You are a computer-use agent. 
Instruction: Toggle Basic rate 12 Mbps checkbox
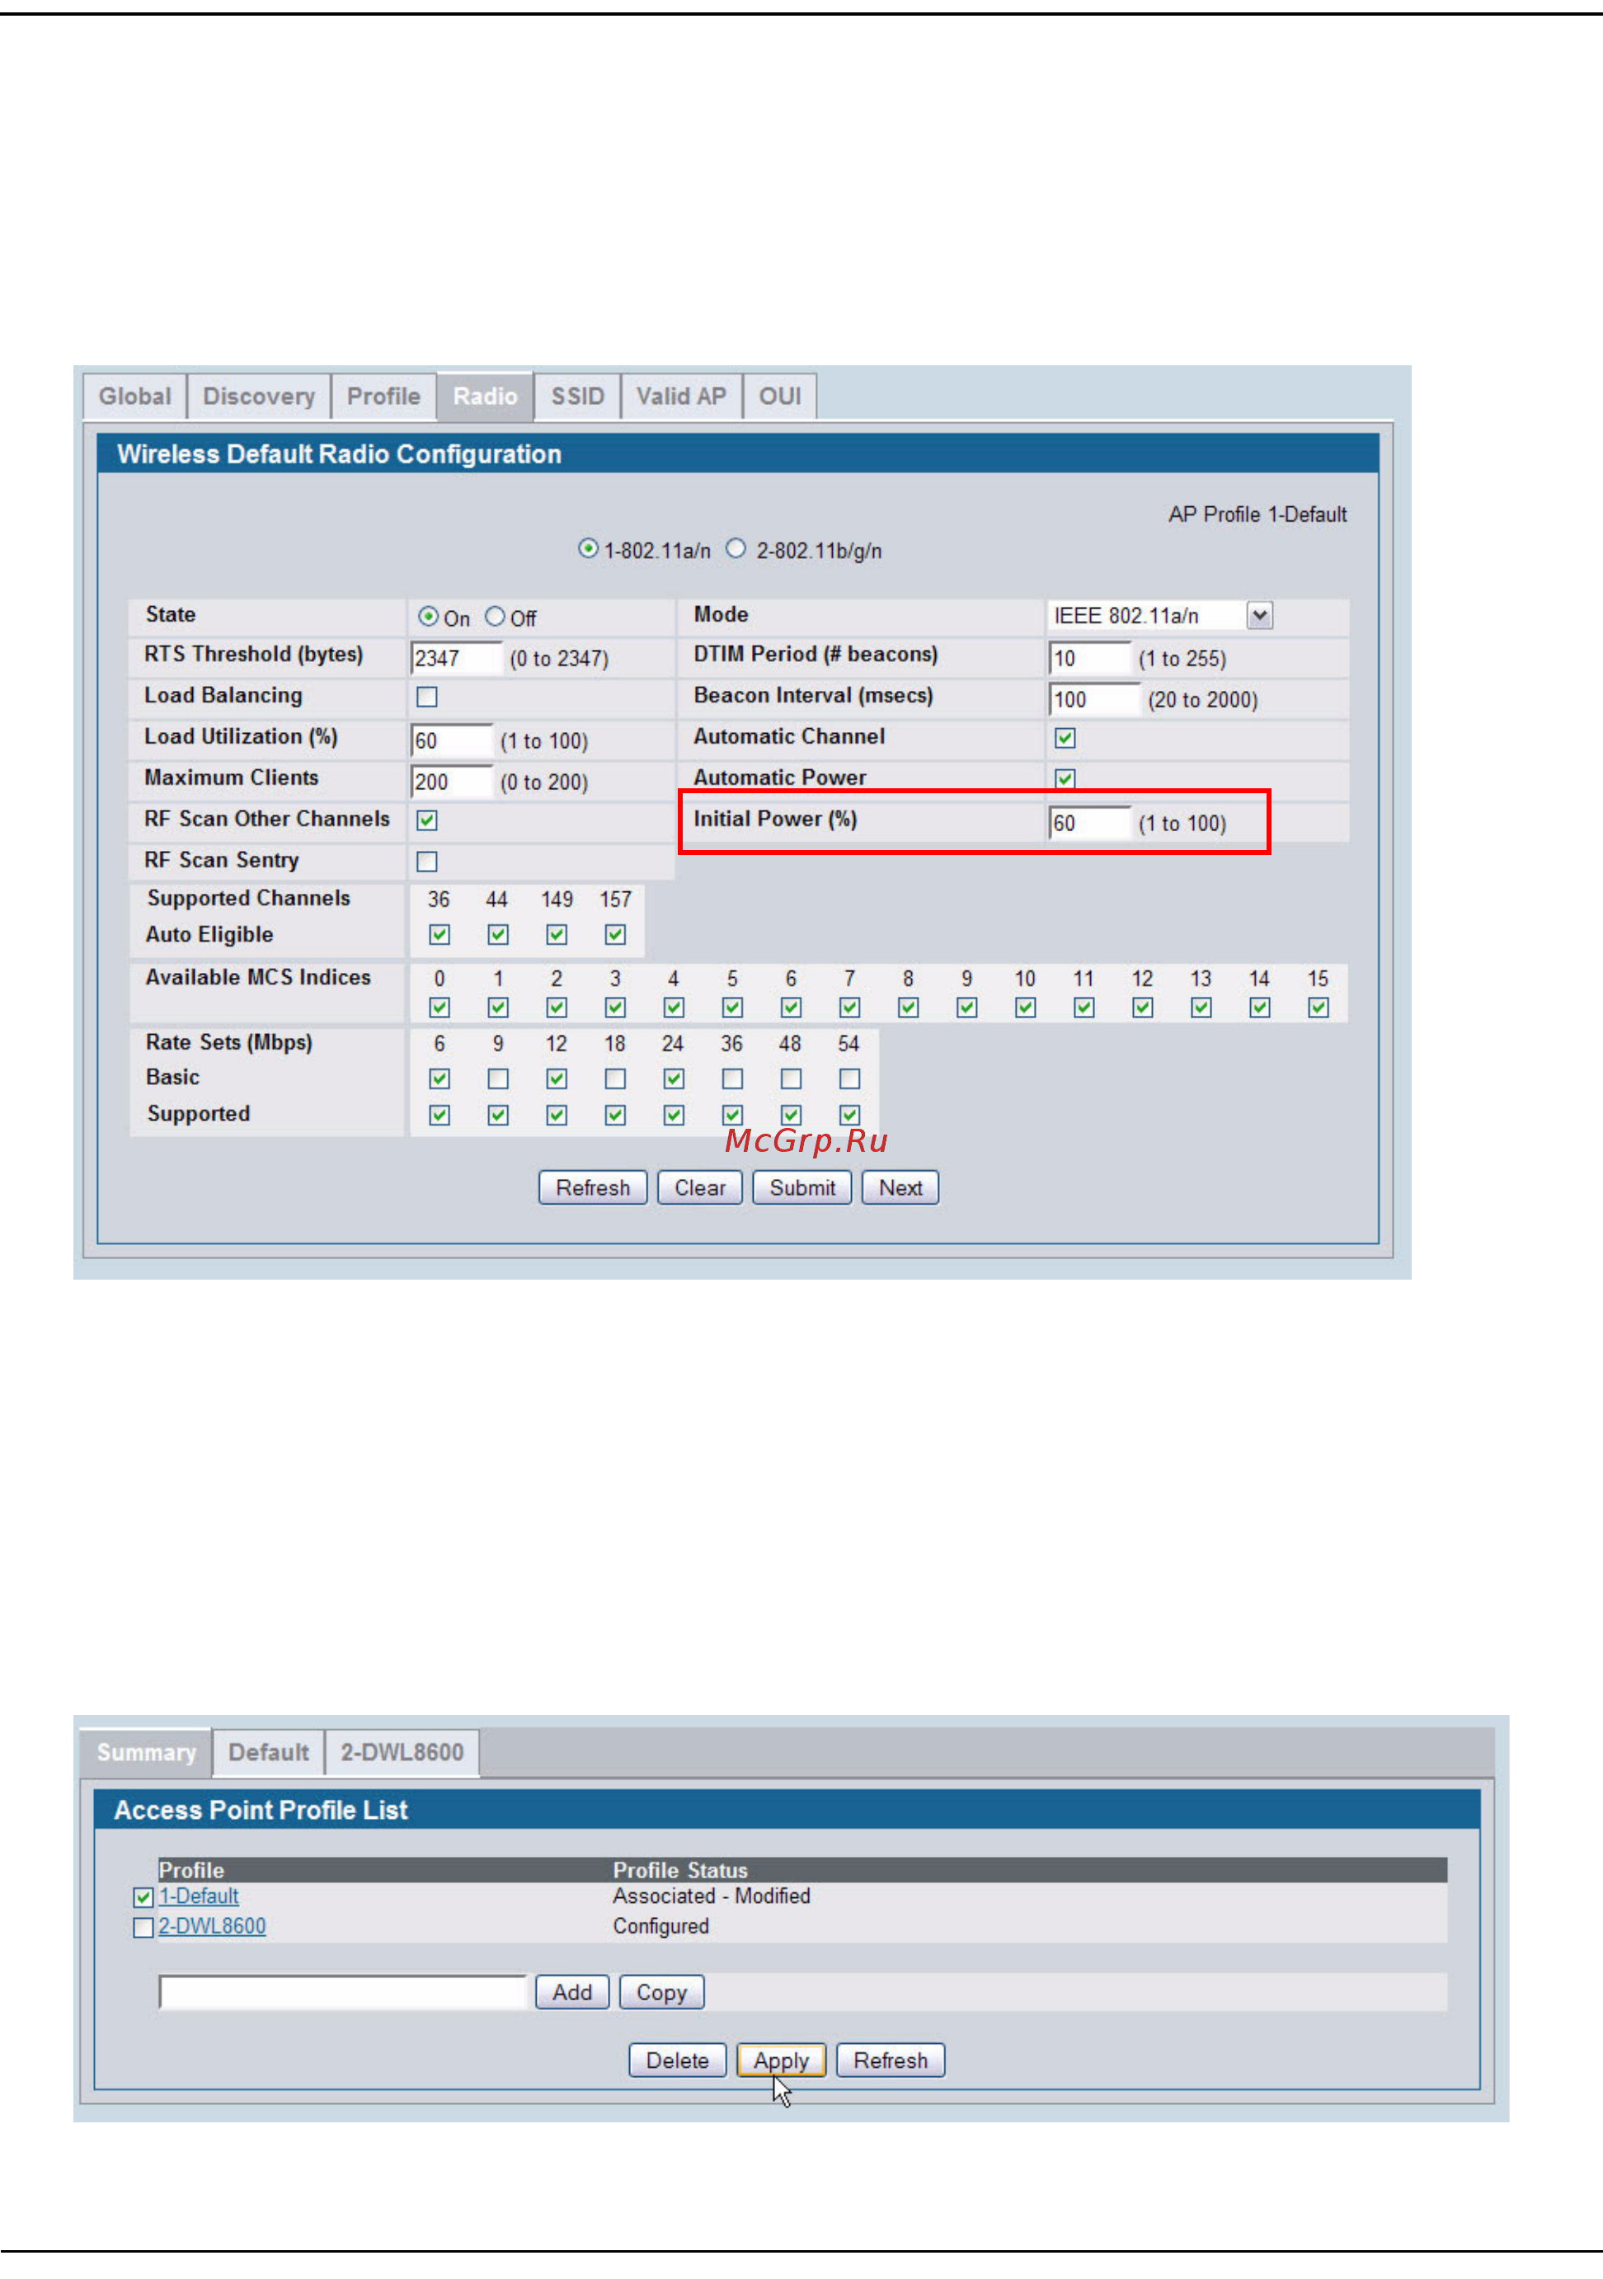(556, 1078)
